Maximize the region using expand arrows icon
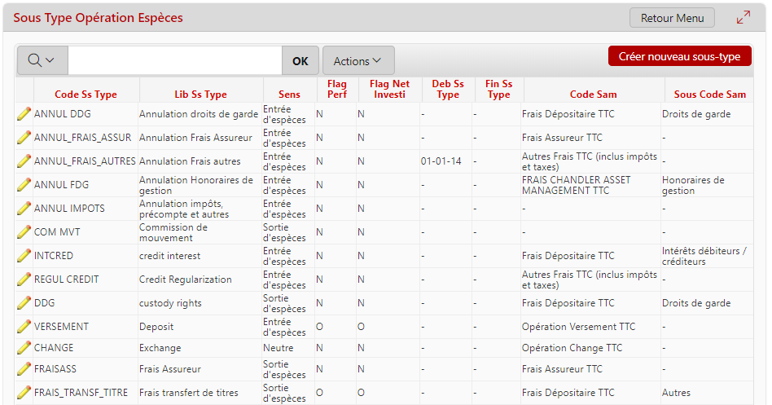 743,18
